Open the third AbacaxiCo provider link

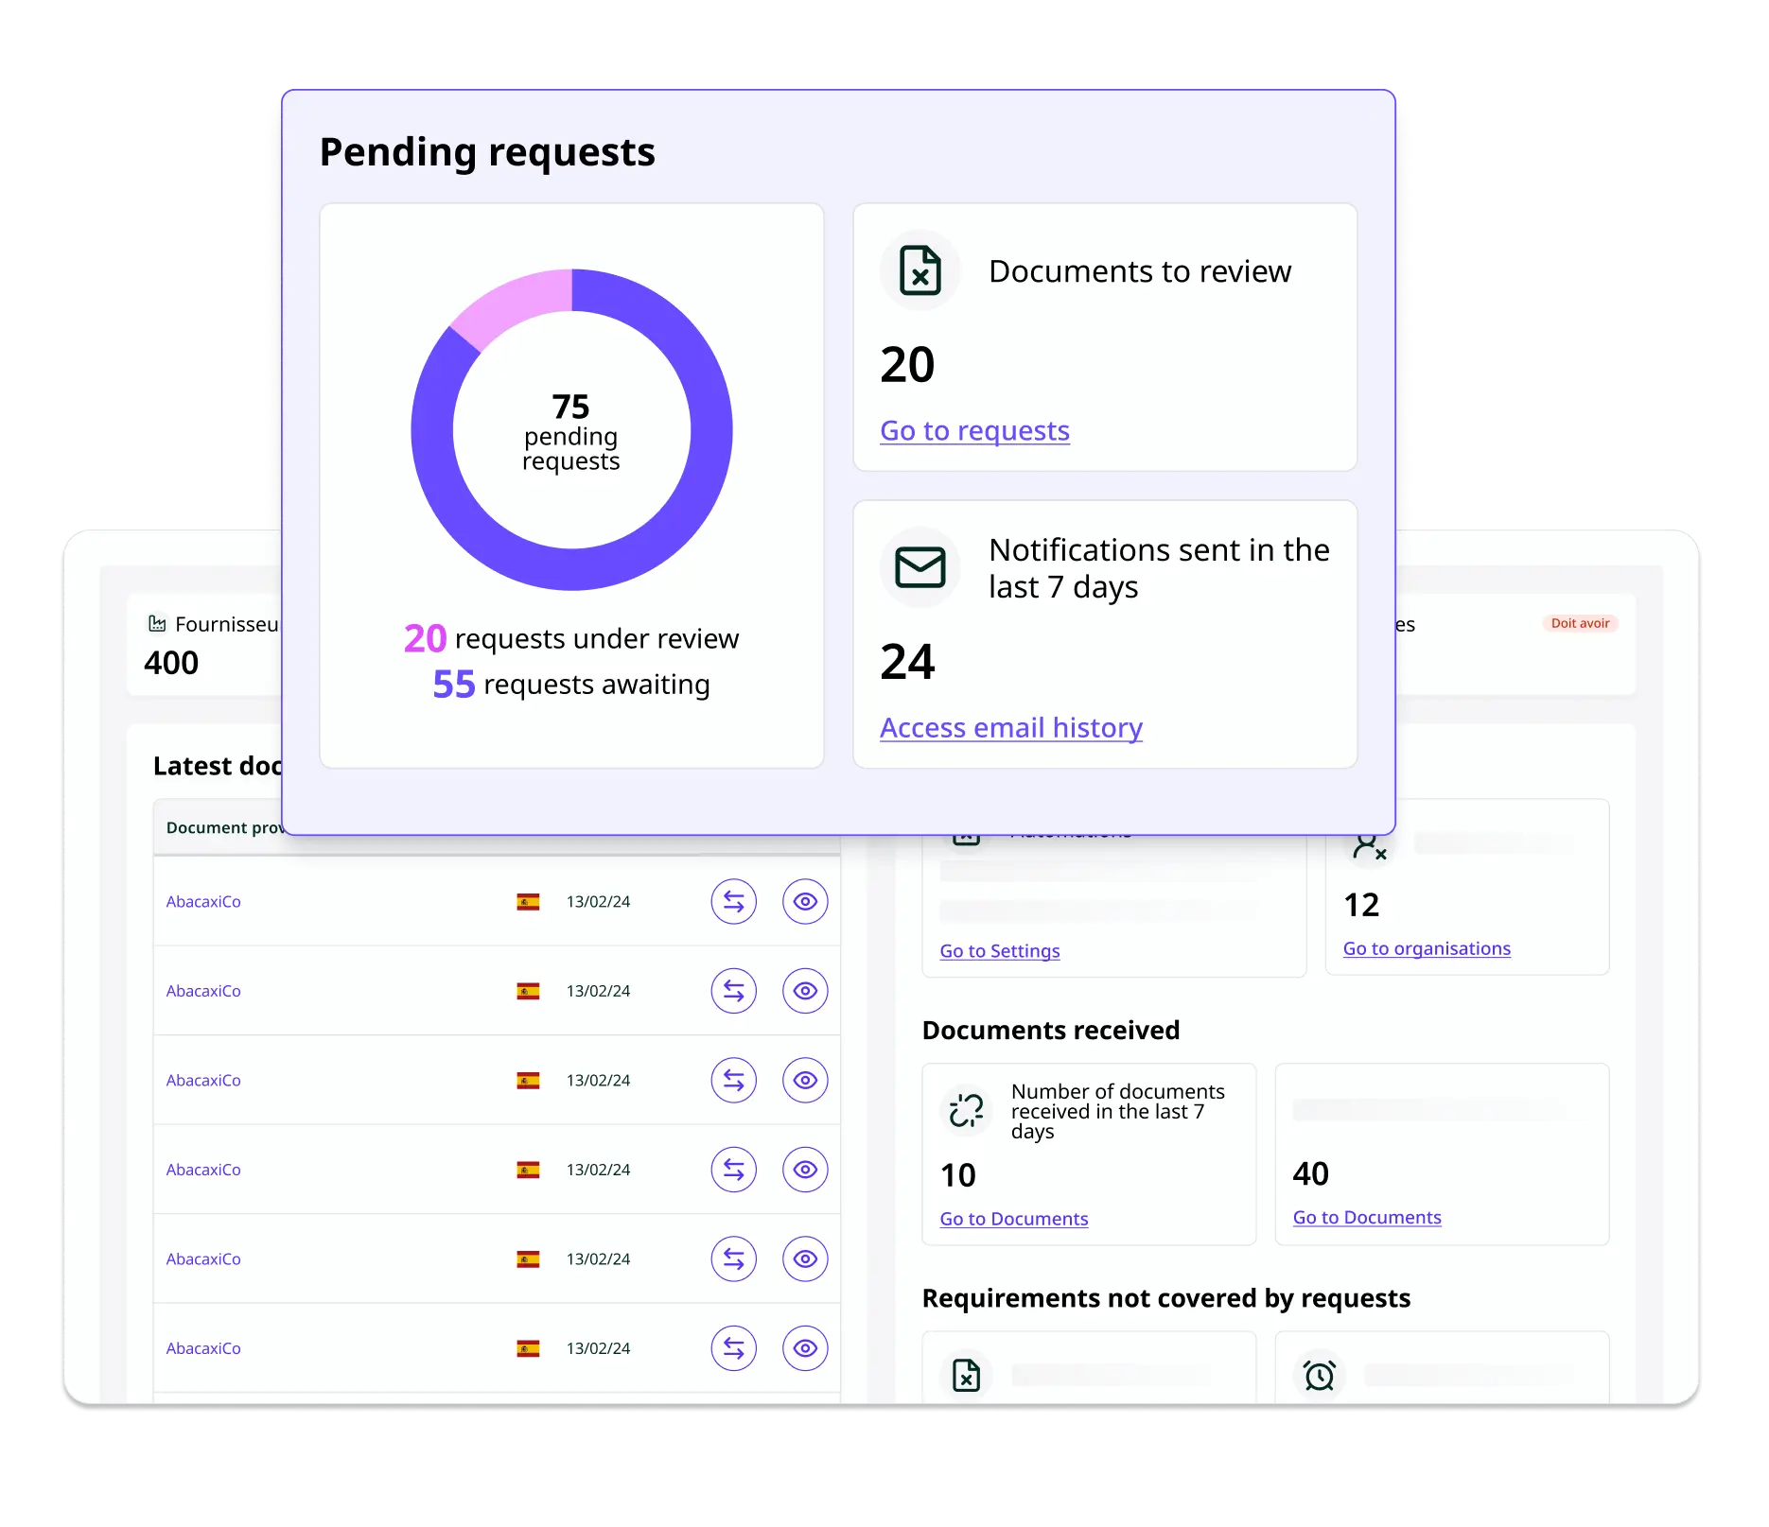pyautogui.click(x=203, y=1081)
